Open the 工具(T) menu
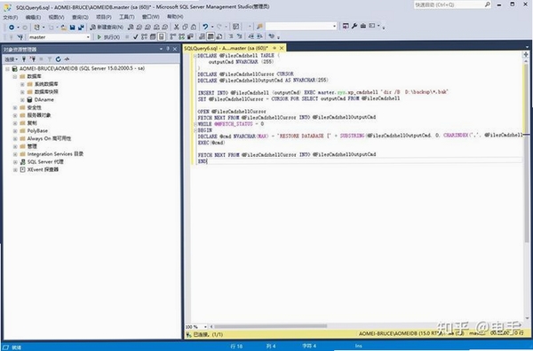Image resolution: width=533 pixels, height=351 pixels. coord(126,17)
